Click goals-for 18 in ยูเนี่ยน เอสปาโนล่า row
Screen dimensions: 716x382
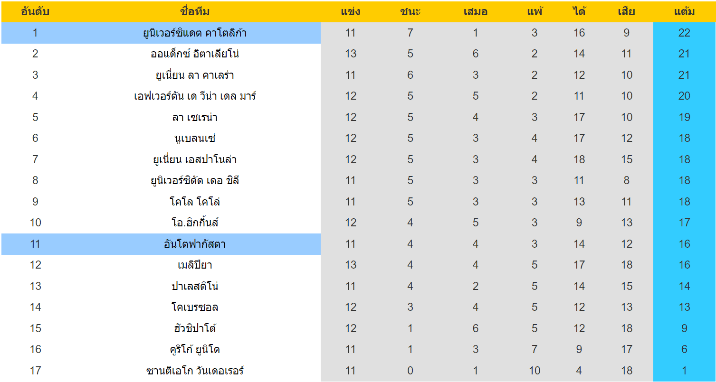(579, 159)
